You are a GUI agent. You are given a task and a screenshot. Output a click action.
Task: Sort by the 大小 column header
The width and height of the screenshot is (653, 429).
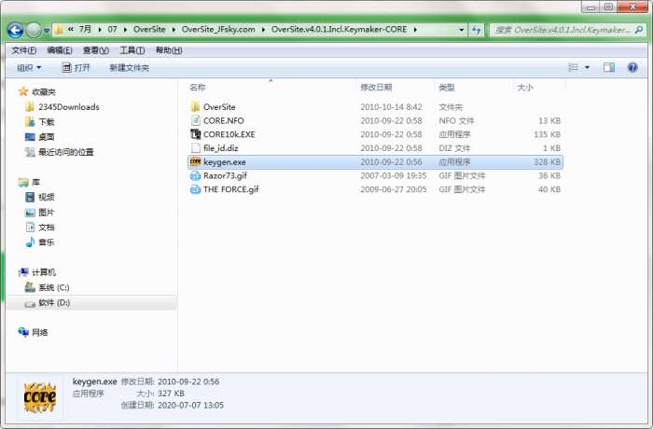[524, 88]
